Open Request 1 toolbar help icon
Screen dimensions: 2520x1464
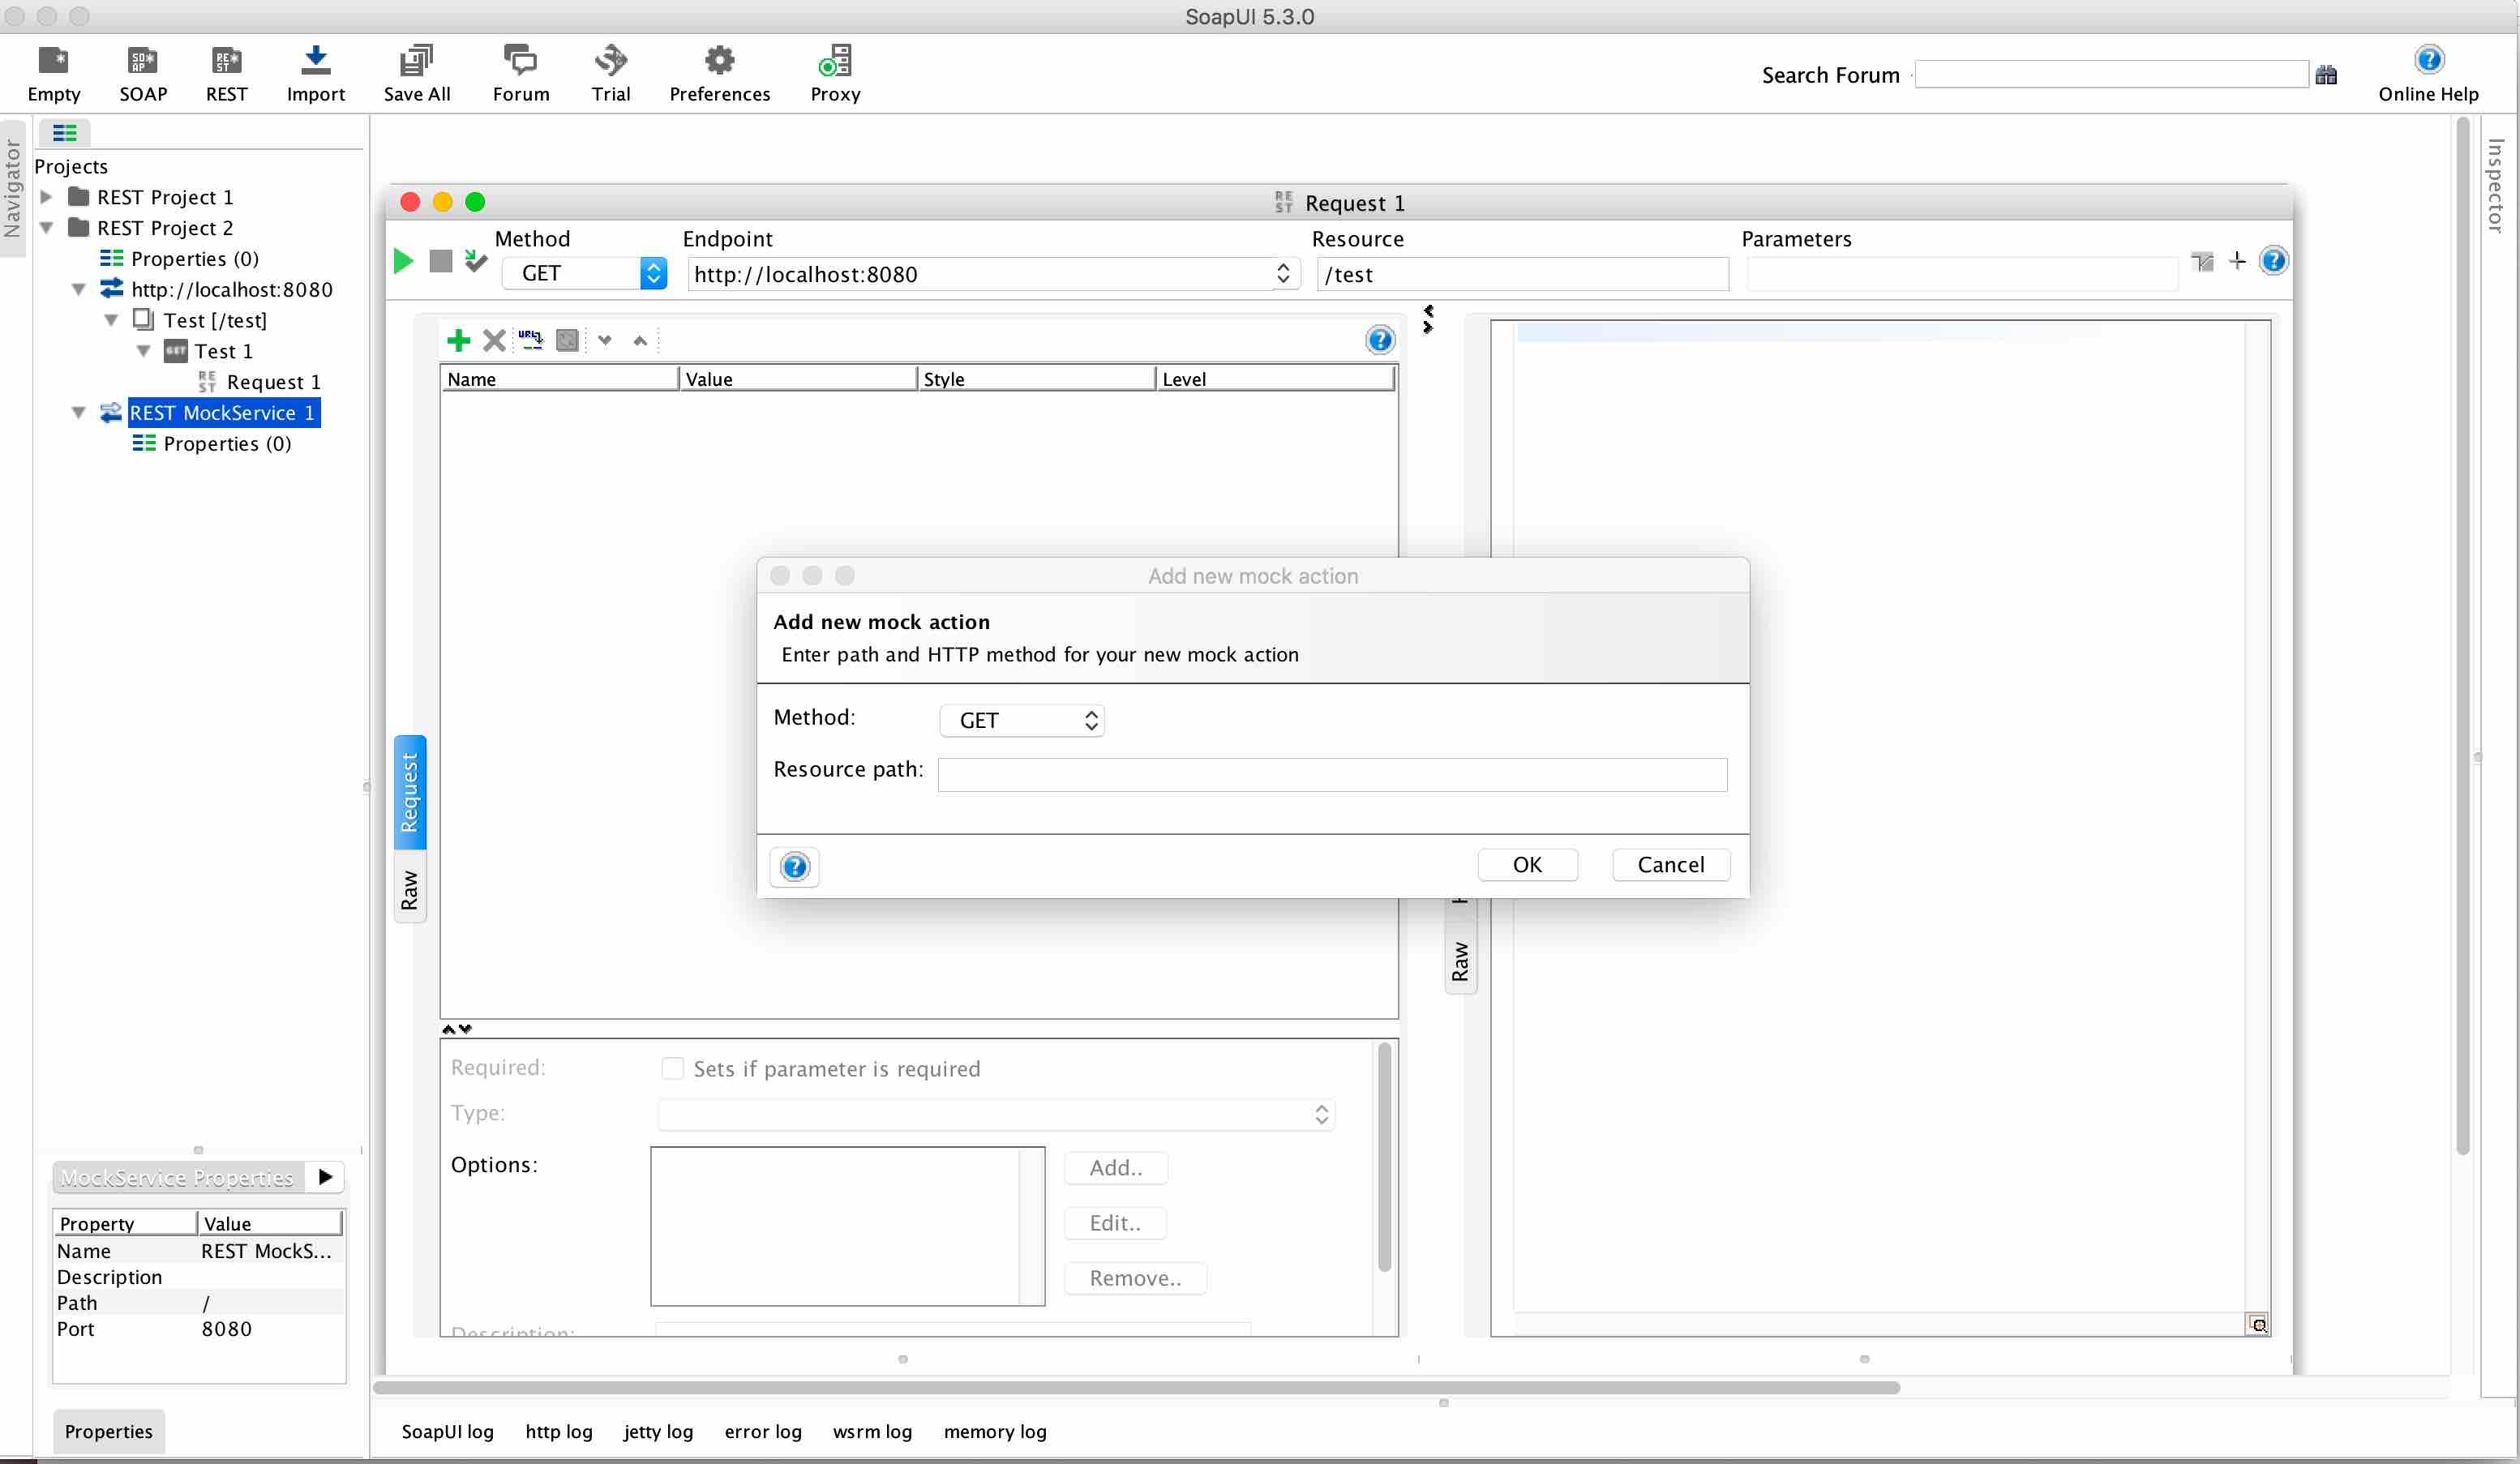coord(2273,261)
